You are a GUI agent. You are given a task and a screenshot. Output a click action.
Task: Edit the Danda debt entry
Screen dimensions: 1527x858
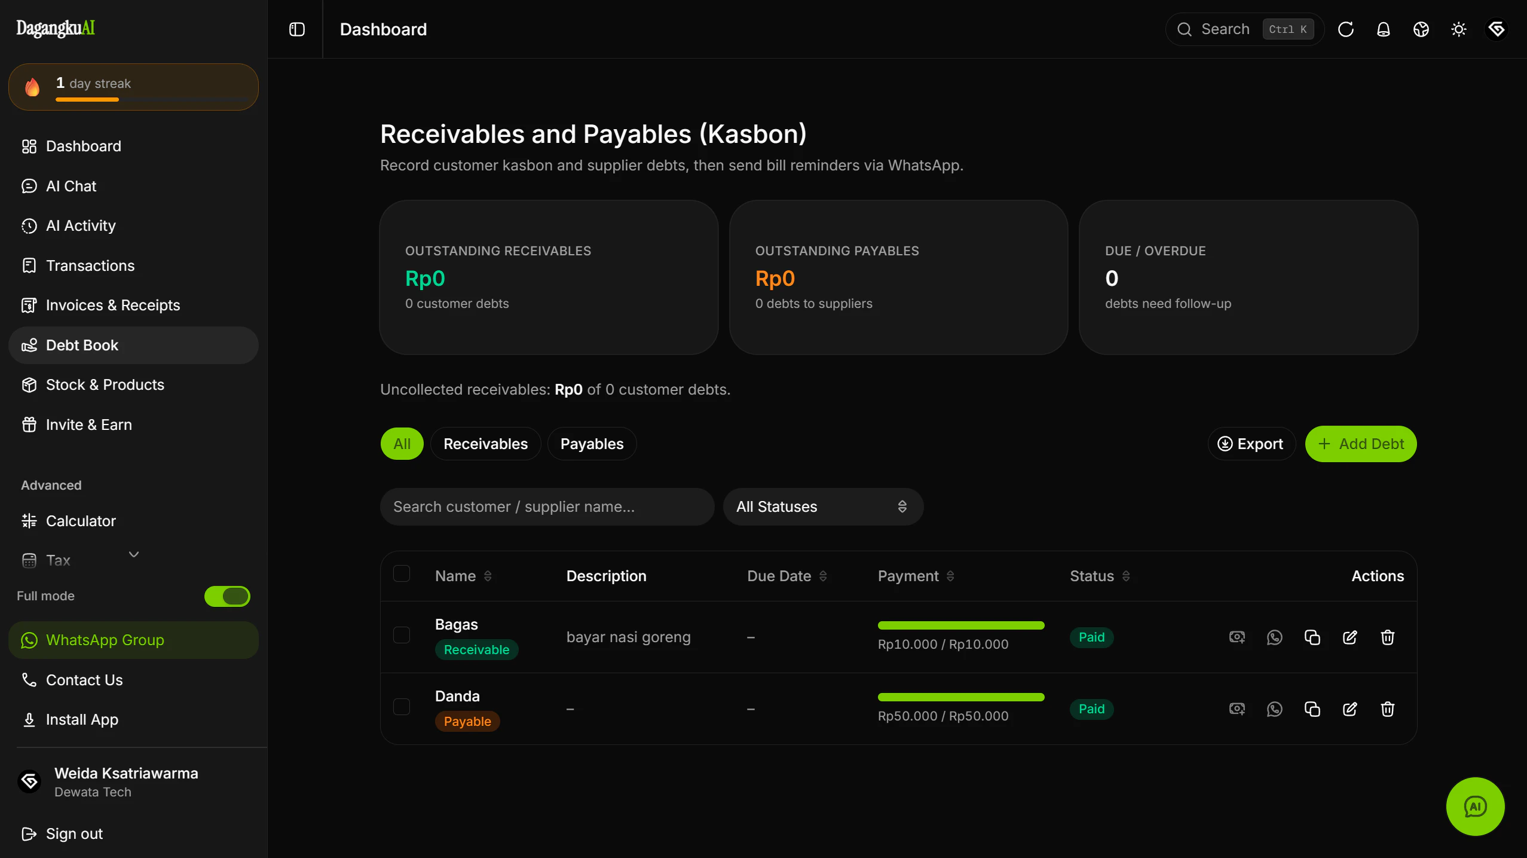tap(1349, 709)
